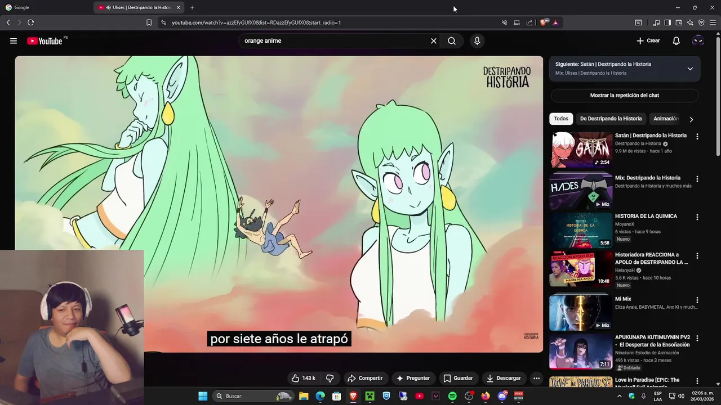
Task: Go to the YouTube home logo
Action: coord(44,40)
